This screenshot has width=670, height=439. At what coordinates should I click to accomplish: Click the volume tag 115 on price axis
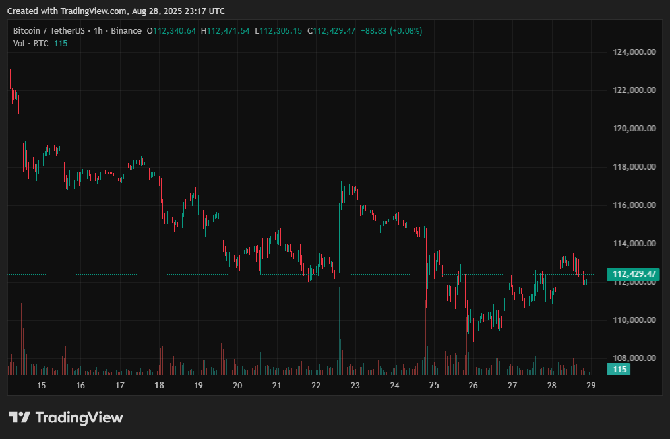[619, 369]
